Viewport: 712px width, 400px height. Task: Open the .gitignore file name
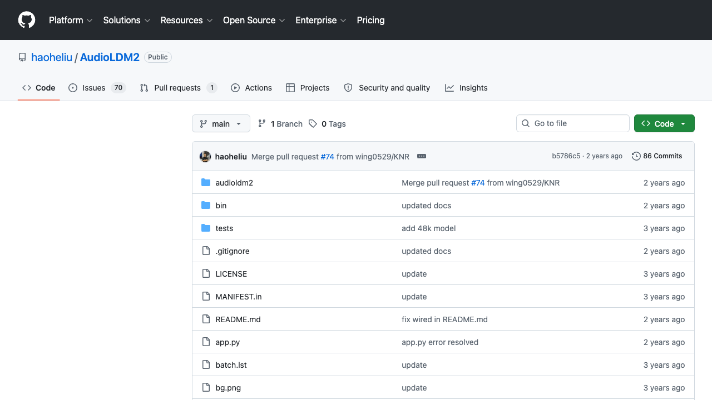pyautogui.click(x=233, y=251)
